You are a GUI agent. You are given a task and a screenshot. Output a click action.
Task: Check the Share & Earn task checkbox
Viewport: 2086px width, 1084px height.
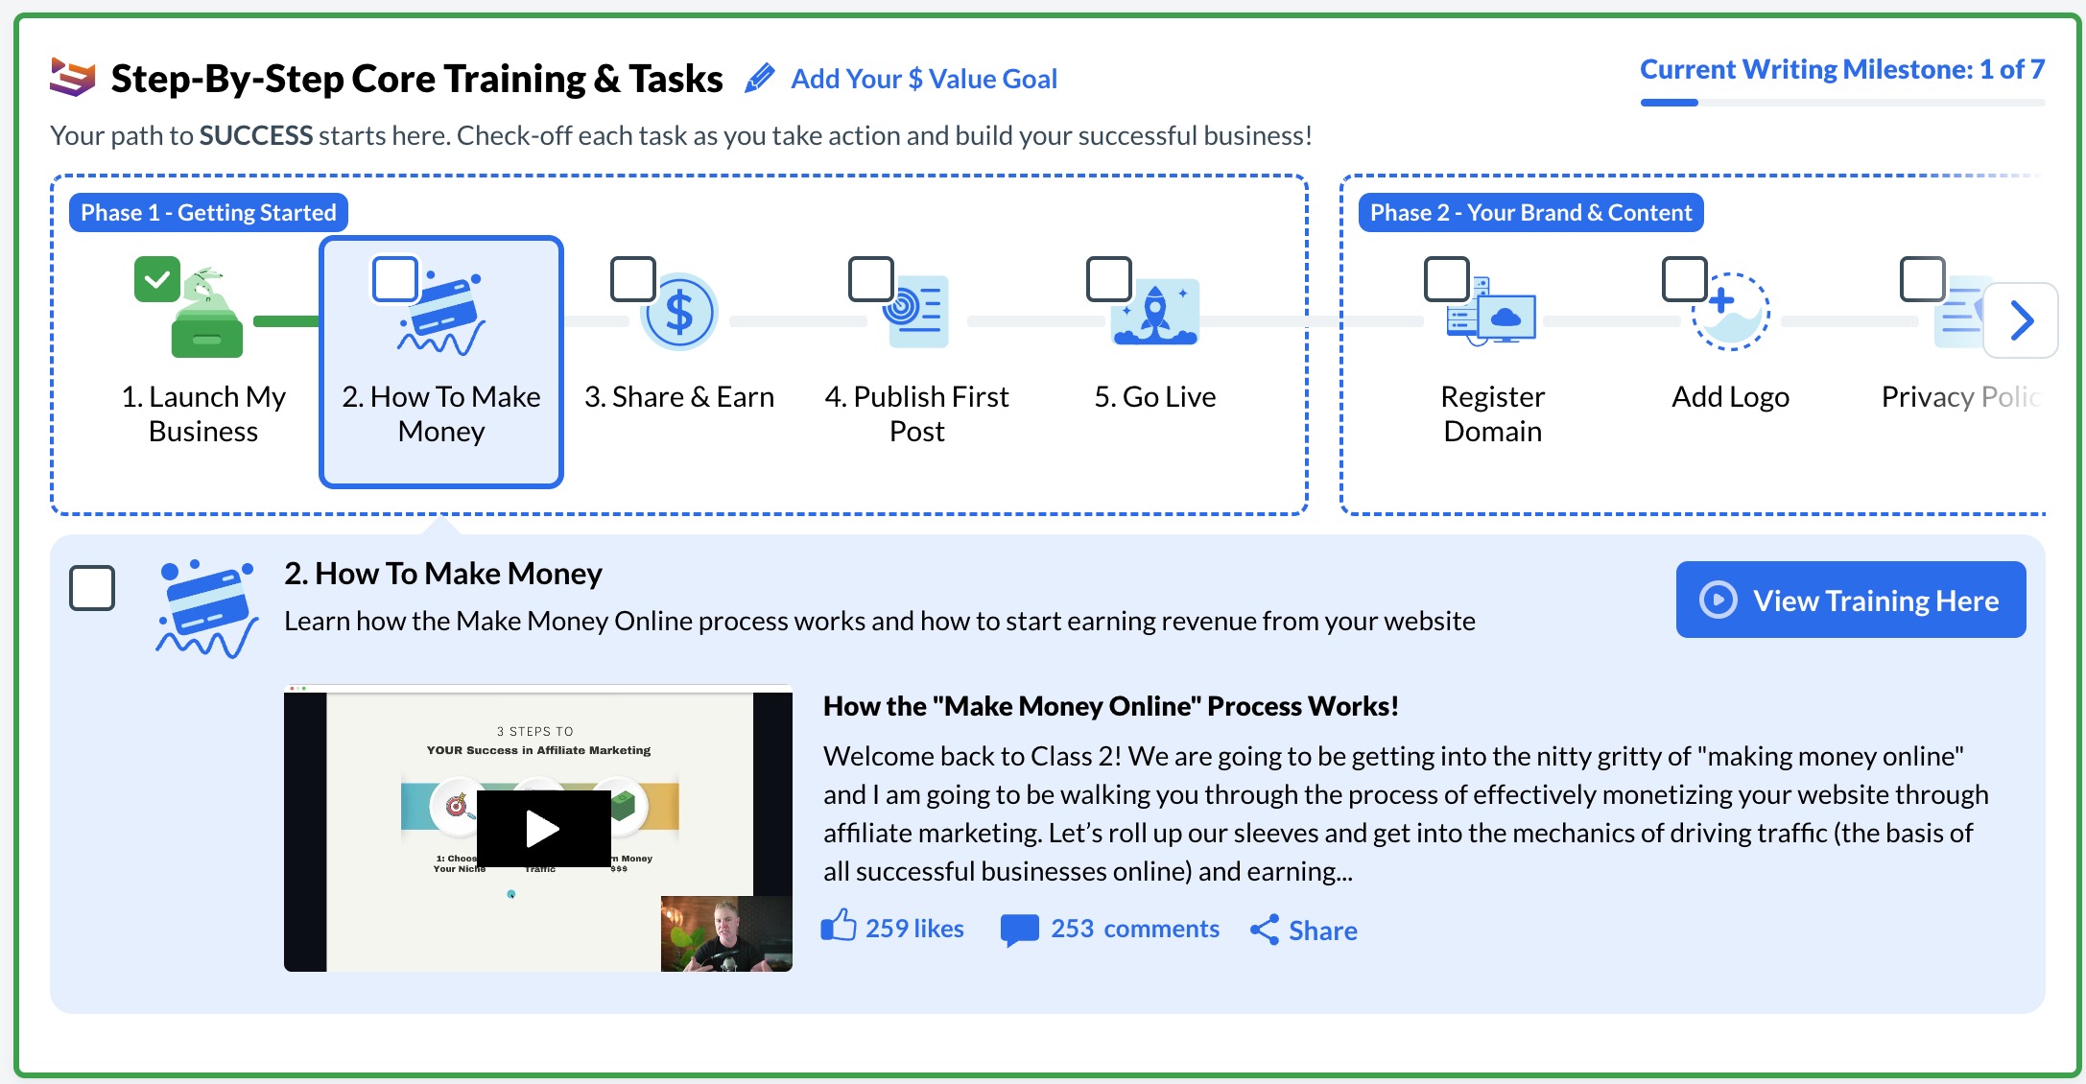632,279
